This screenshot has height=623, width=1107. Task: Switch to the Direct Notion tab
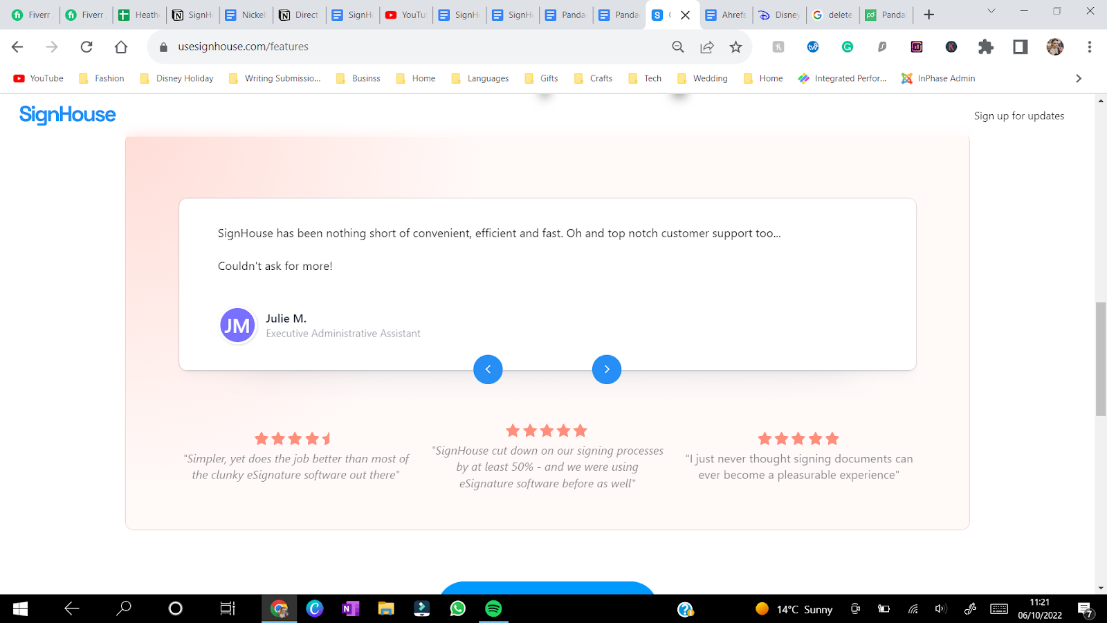click(299, 15)
